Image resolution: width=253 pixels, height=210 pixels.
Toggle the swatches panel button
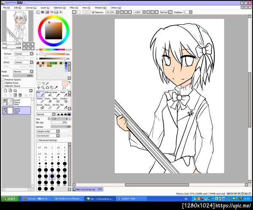(57, 12)
